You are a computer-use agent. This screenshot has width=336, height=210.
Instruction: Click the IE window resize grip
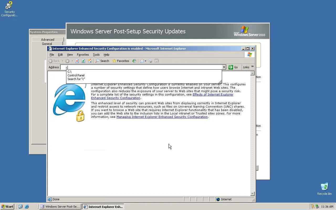tap(254, 200)
